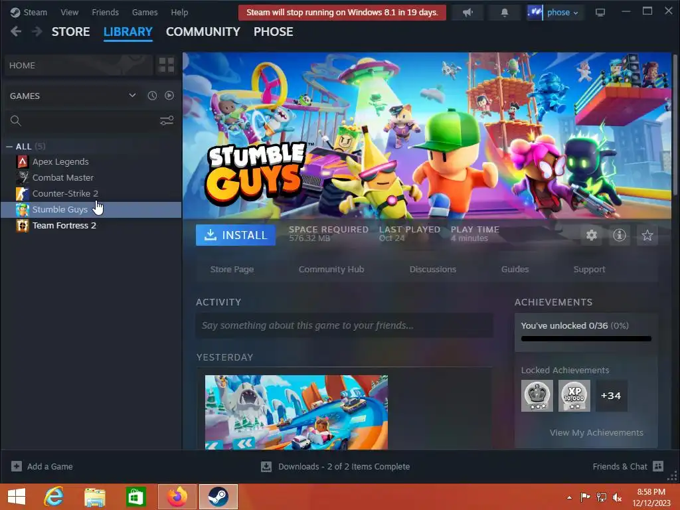Open the notifications bell
The image size is (680, 510).
(505, 13)
